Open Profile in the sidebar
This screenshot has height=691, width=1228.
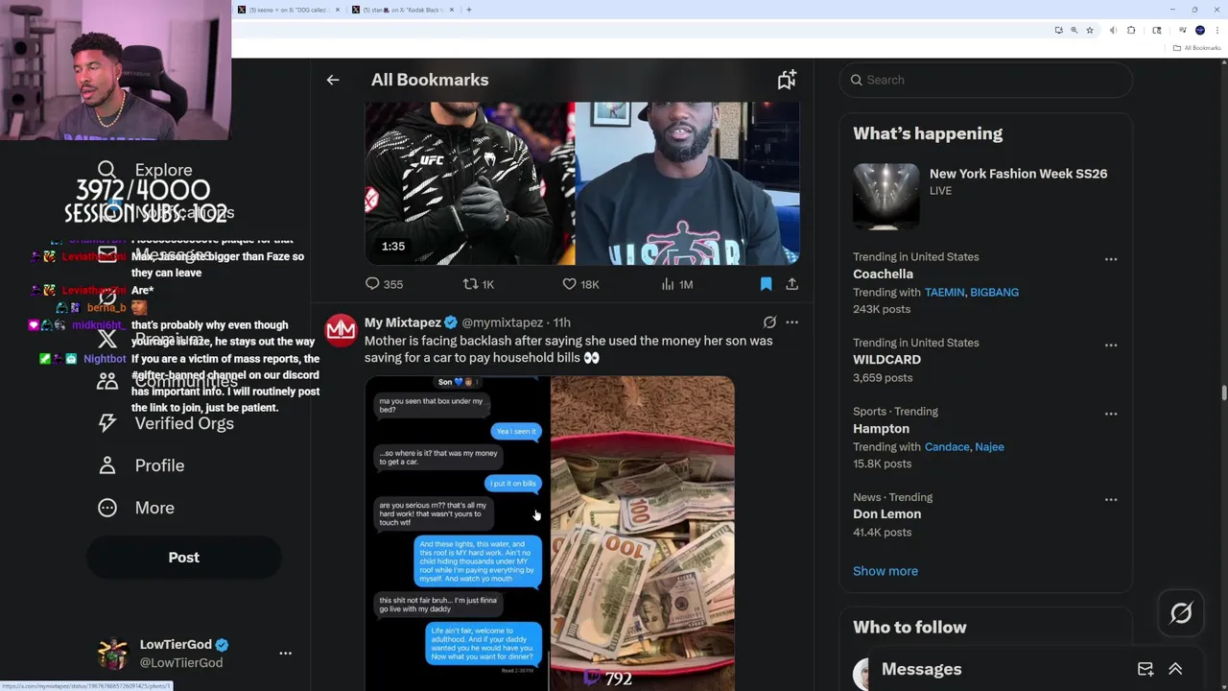click(140, 465)
